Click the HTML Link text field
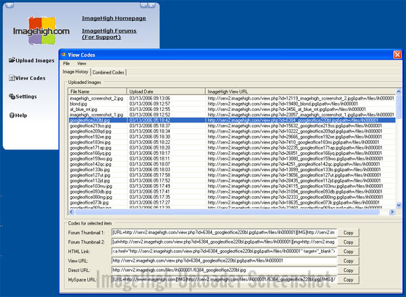Image resolution: width=406 pixels, height=297 pixels. coord(224,251)
